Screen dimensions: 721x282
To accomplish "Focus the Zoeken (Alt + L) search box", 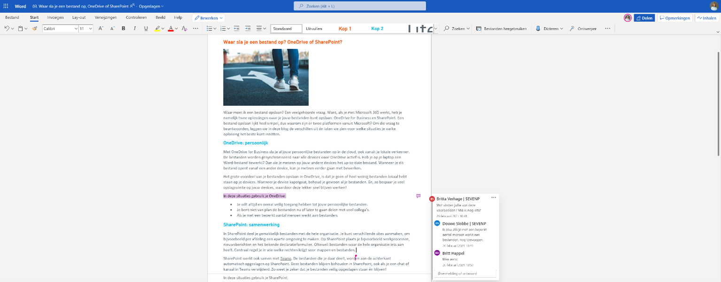I will (x=360, y=6).
